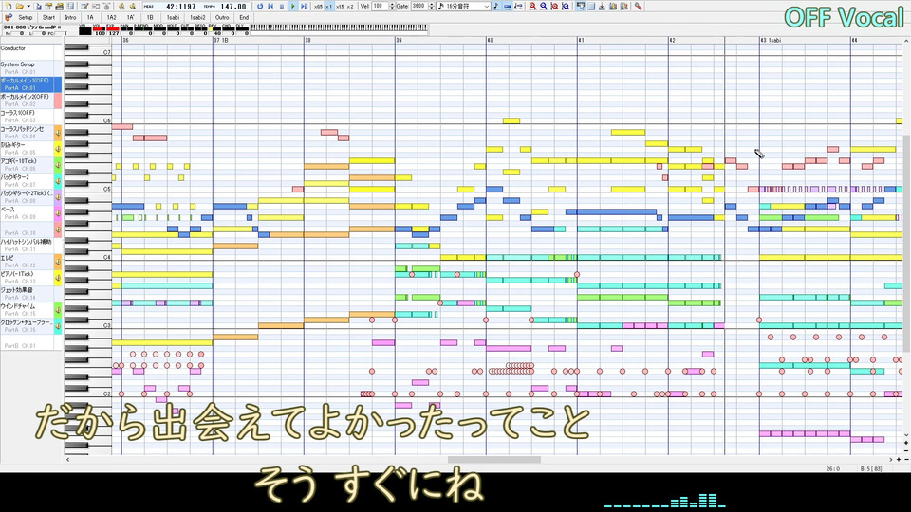Click the Play button in transport

pyautogui.click(x=293, y=7)
